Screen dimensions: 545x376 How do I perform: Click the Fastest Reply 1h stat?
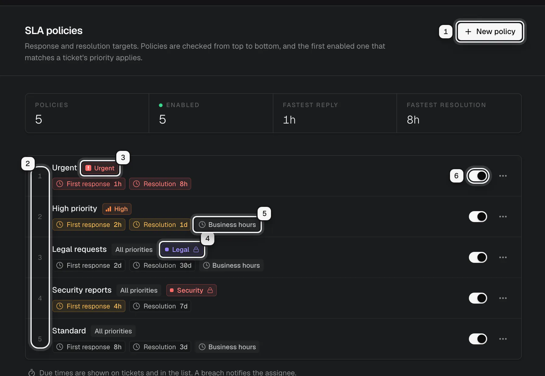[335, 113]
